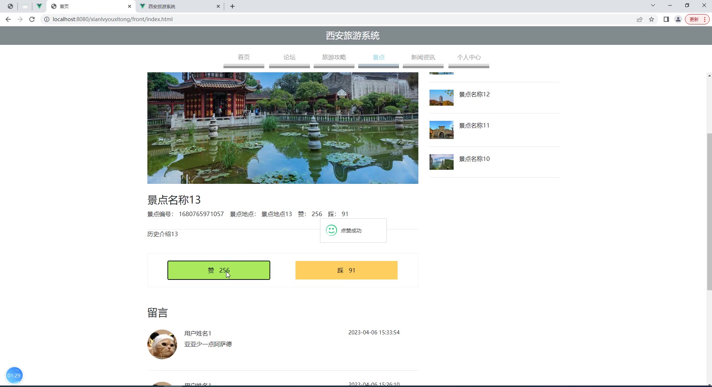712x387 pixels.
Task: Open the 旅游攻略 navigation item
Action: click(334, 57)
